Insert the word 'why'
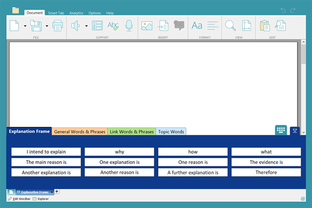The width and height of the screenshot is (312, 208). tap(119, 152)
